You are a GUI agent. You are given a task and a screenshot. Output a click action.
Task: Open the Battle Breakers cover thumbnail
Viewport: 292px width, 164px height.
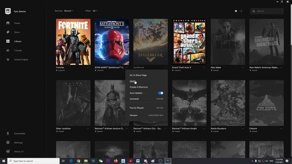coord(228,103)
